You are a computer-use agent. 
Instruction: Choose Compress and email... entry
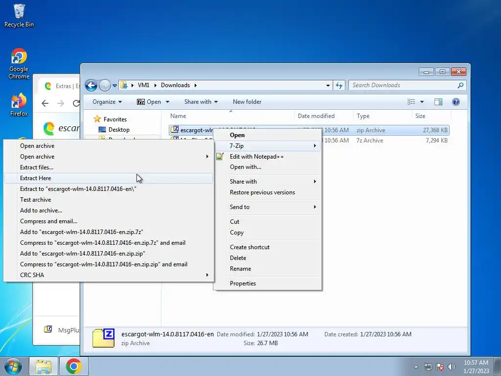point(109,221)
